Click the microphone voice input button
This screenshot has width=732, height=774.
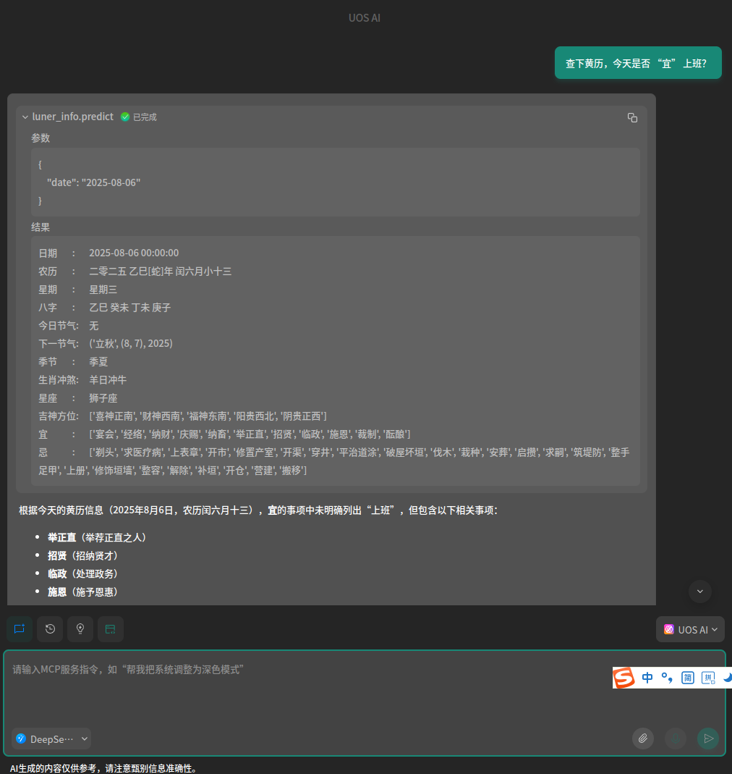(676, 739)
